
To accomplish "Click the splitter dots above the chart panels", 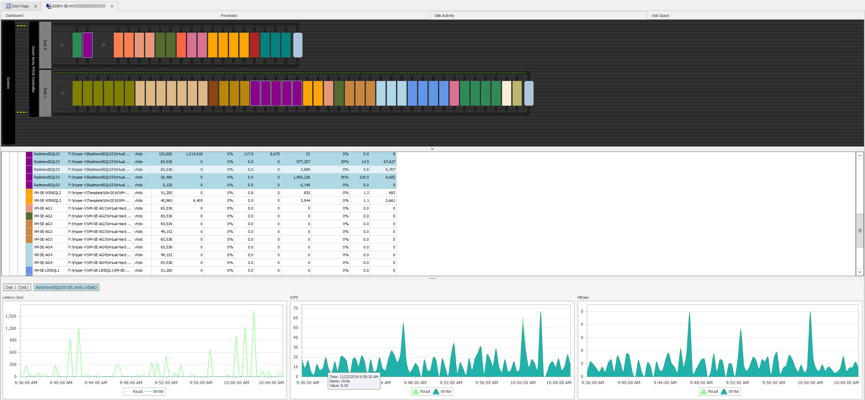I will (x=432, y=278).
